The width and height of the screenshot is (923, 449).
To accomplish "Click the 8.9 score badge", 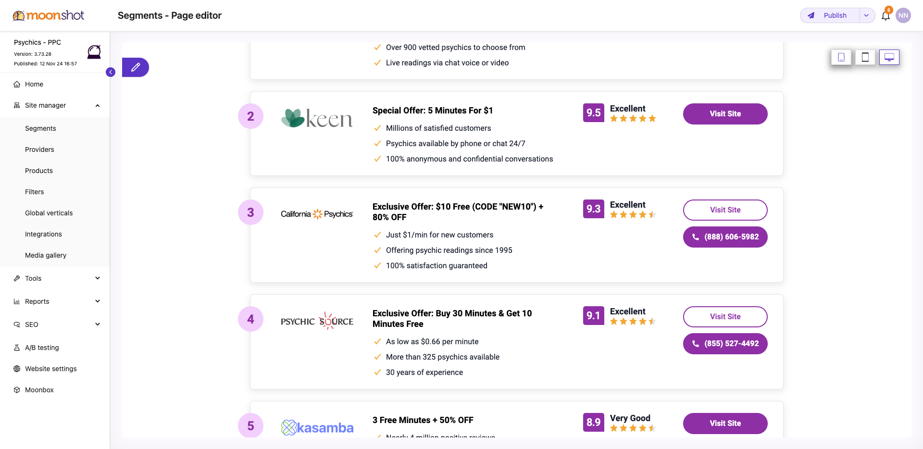I will (x=594, y=423).
